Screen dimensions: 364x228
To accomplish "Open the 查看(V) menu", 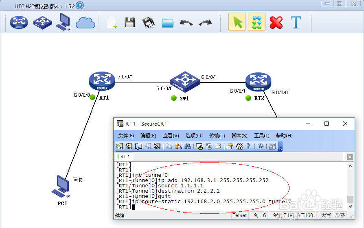I will click(171, 136).
